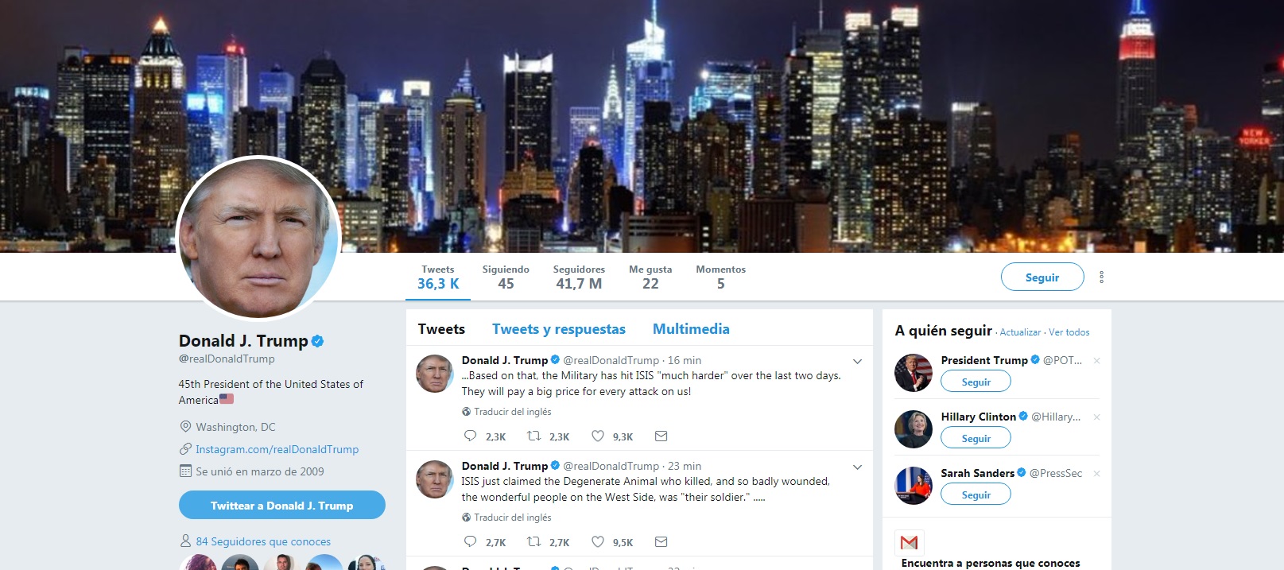Retweet the 23 min tweet

pyautogui.click(x=534, y=541)
